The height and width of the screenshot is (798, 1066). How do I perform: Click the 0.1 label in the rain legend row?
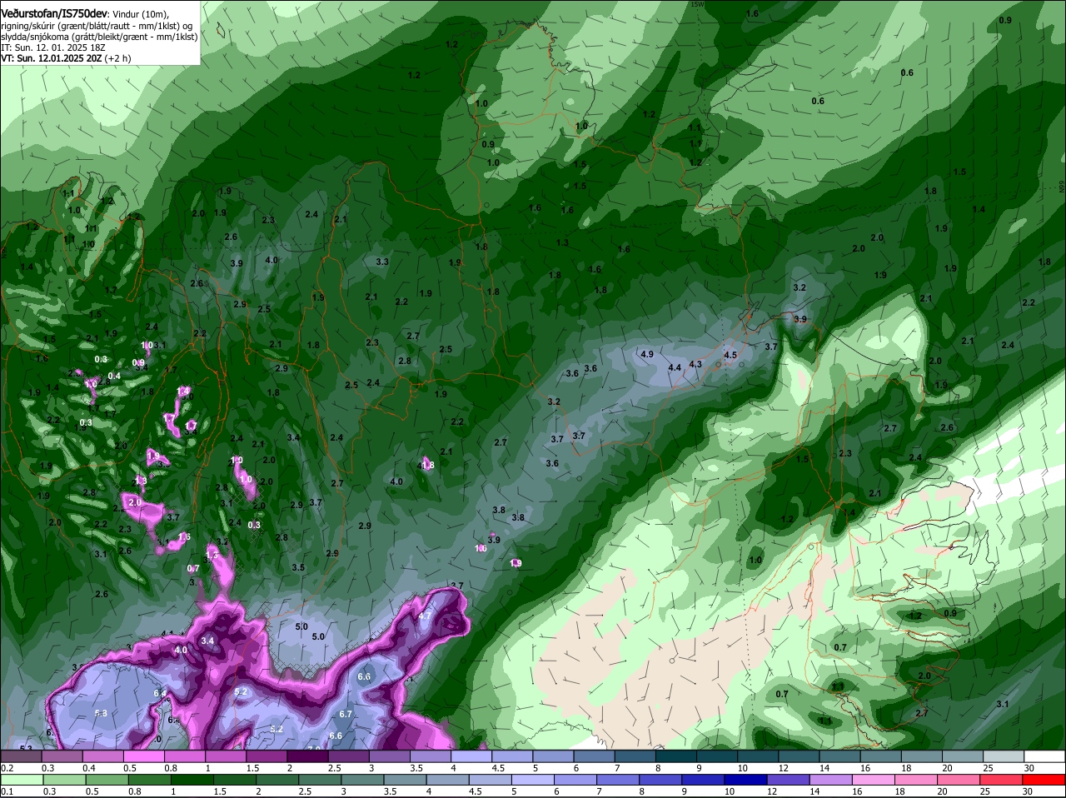pos(7,791)
